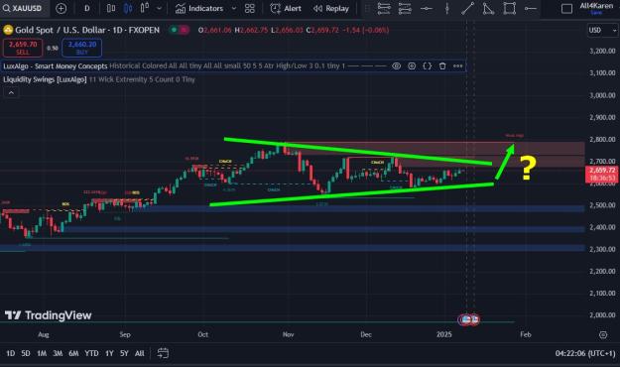Set date range to 5Y

124,353
